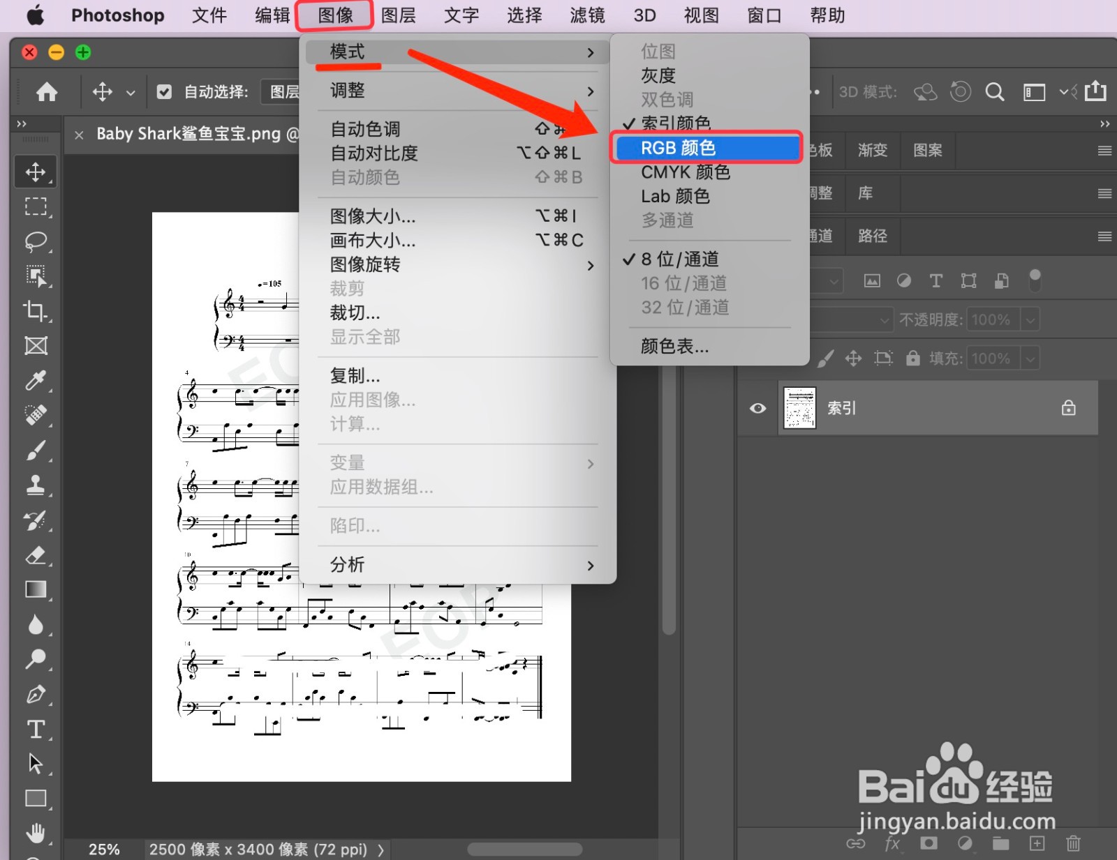Open the opacity (不透明度) dropdown arrow
This screenshot has height=860, width=1117.
pos(1029,320)
